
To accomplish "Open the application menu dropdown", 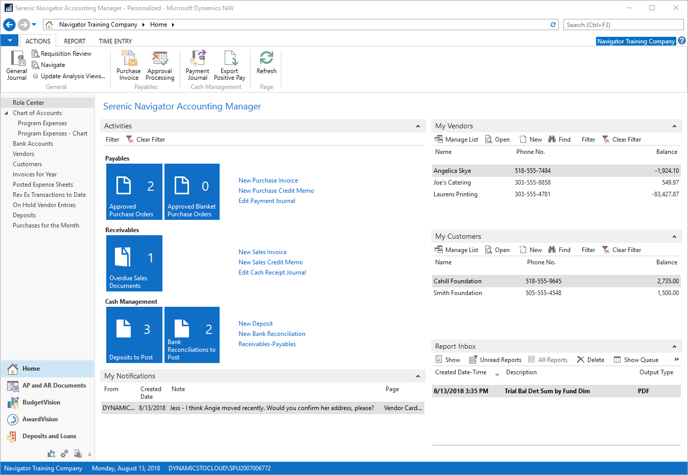I will pyautogui.click(x=10, y=41).
